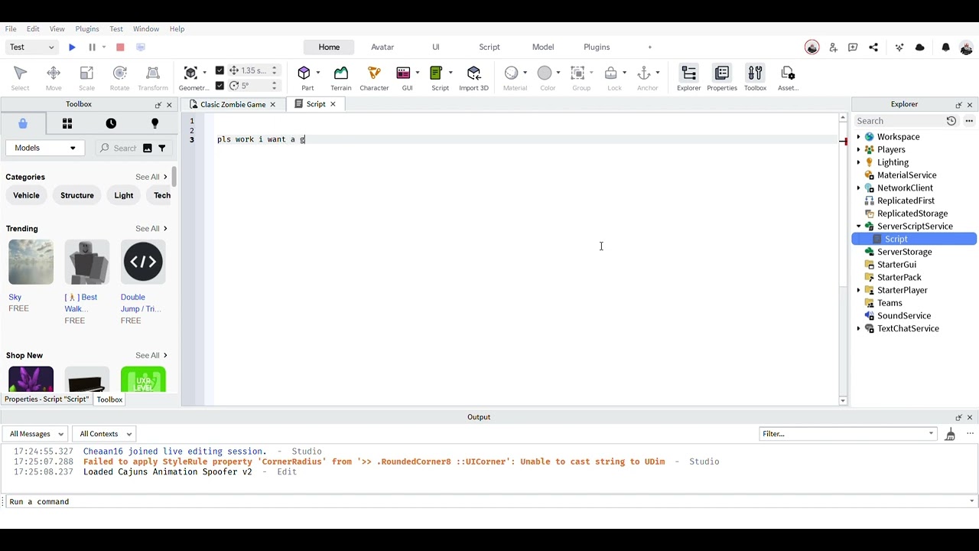
Task: Expand the Players tree node
Action: (858, 150)
